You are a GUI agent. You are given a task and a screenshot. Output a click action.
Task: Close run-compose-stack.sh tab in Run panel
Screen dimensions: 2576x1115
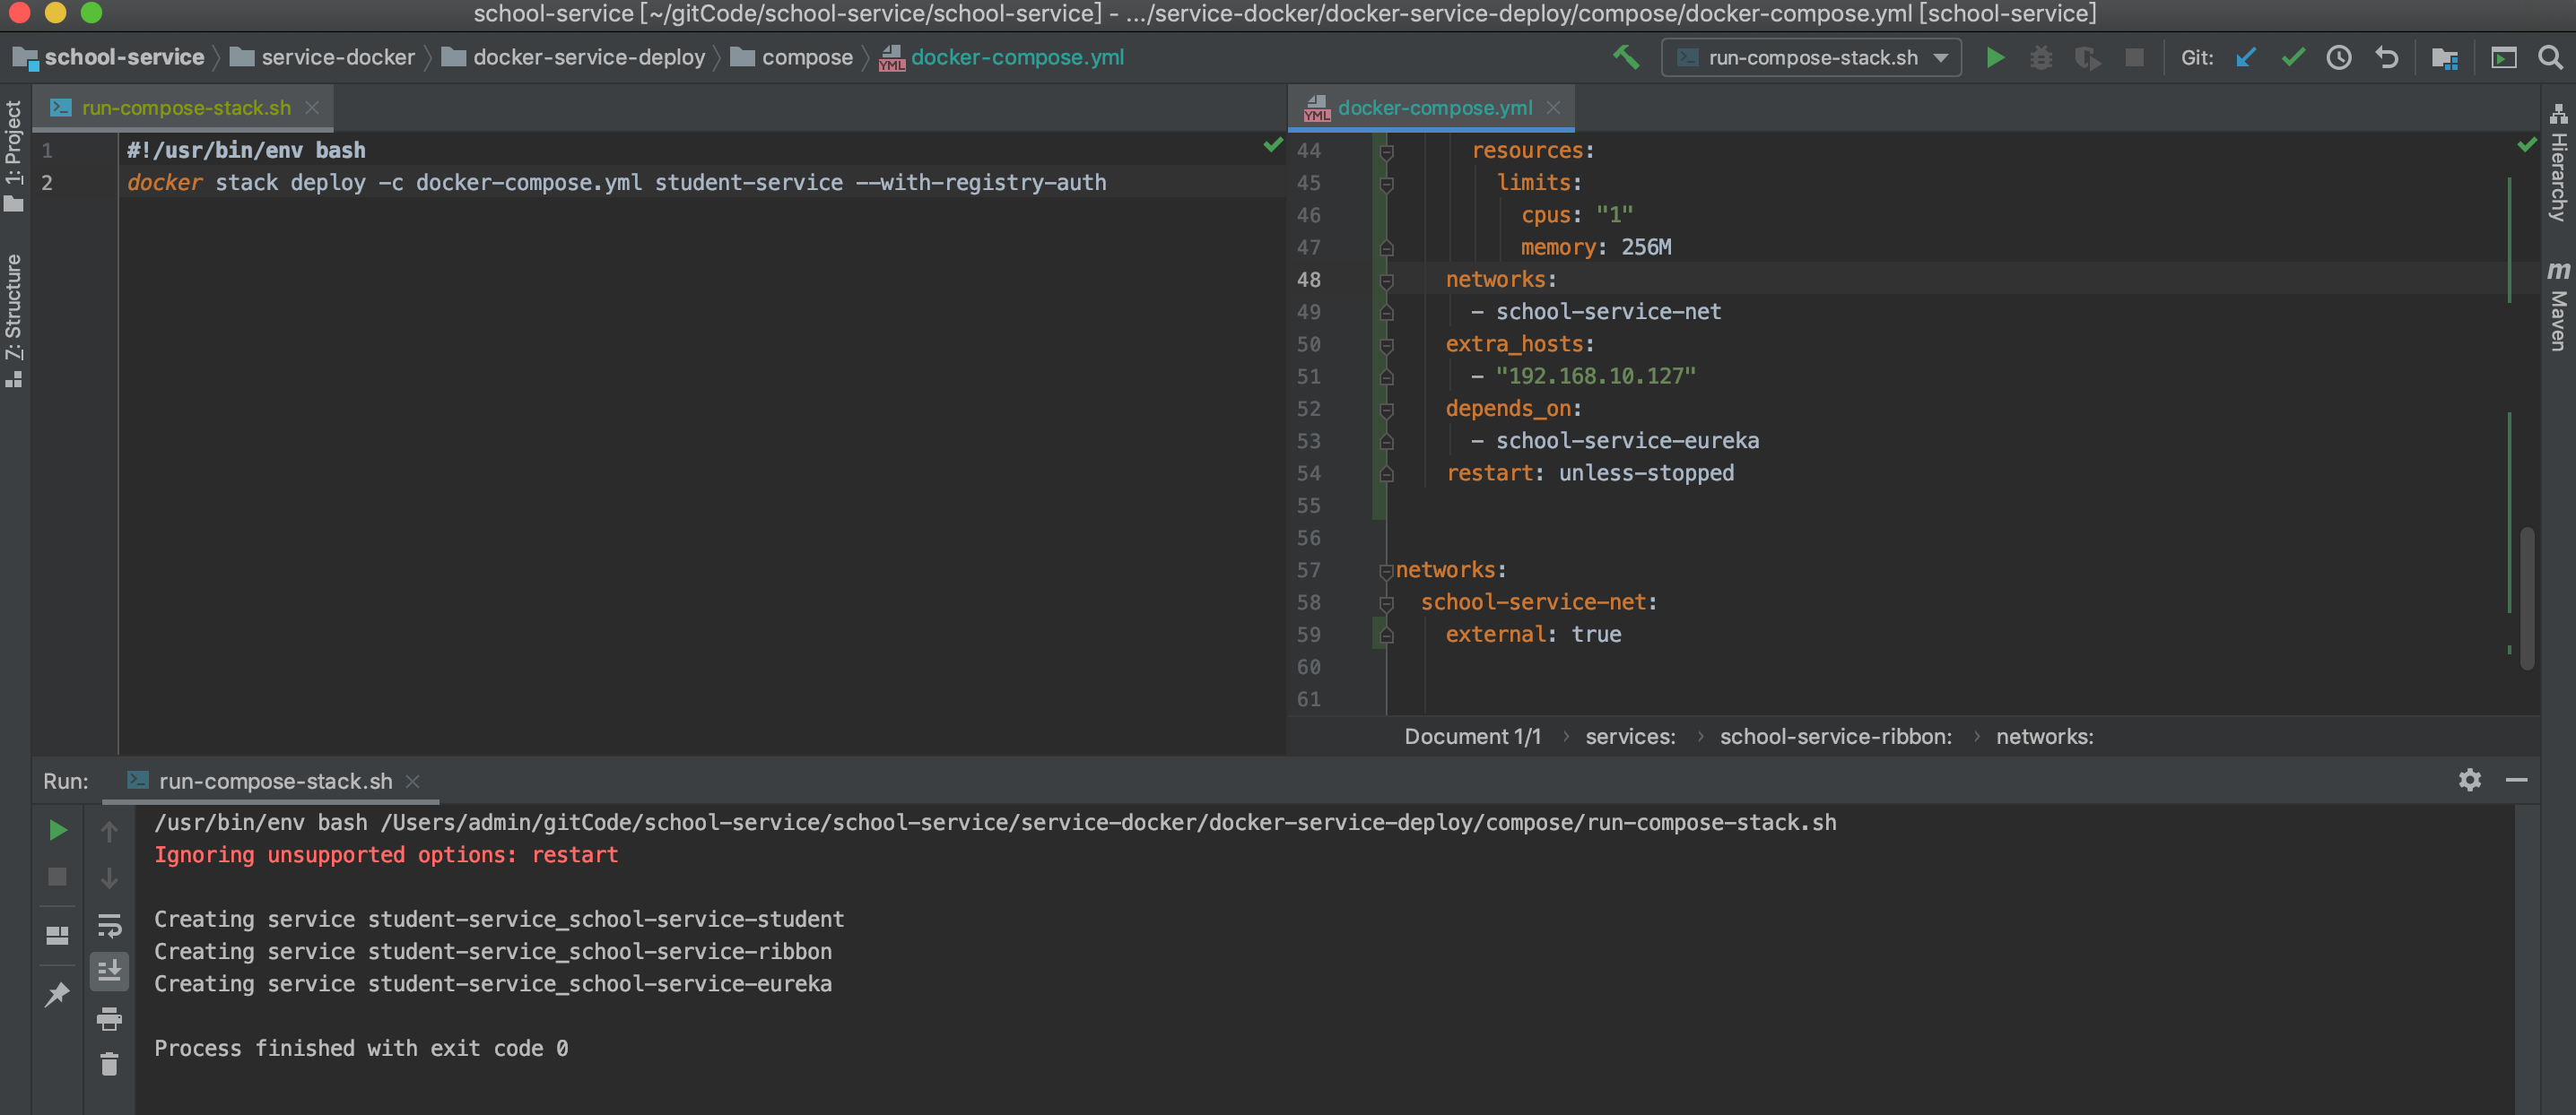[413, 782]
